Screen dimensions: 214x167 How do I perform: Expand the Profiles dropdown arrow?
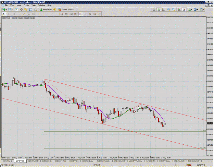(x=12, y=10)
